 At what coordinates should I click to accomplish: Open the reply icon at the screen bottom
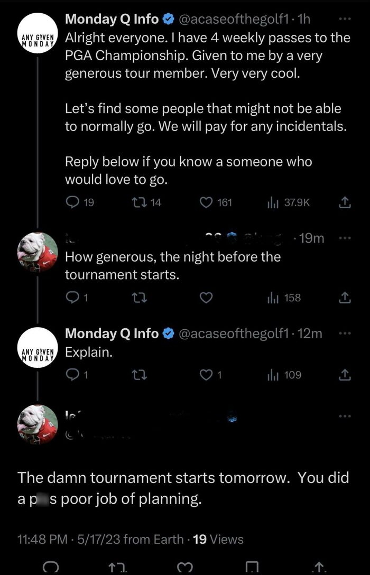pos(51,567)
